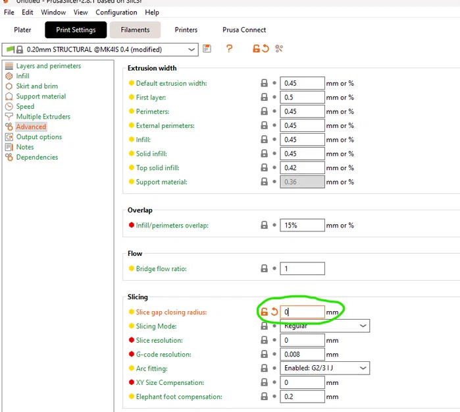Viewport: 460px width, 412px height.
Task: Click the Support material sidebar icon
Action: (9, 96)
